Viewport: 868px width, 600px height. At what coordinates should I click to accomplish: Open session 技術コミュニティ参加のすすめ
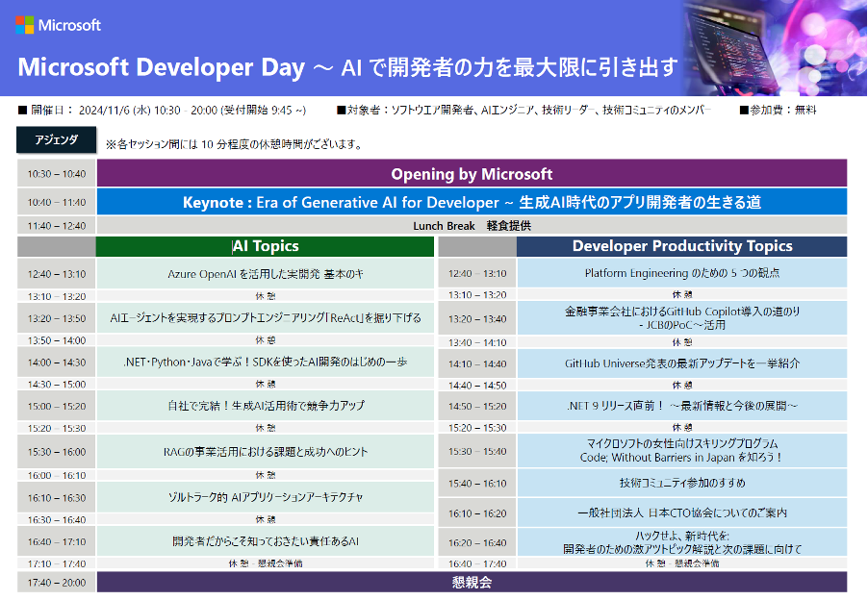[x=681, y=483]
